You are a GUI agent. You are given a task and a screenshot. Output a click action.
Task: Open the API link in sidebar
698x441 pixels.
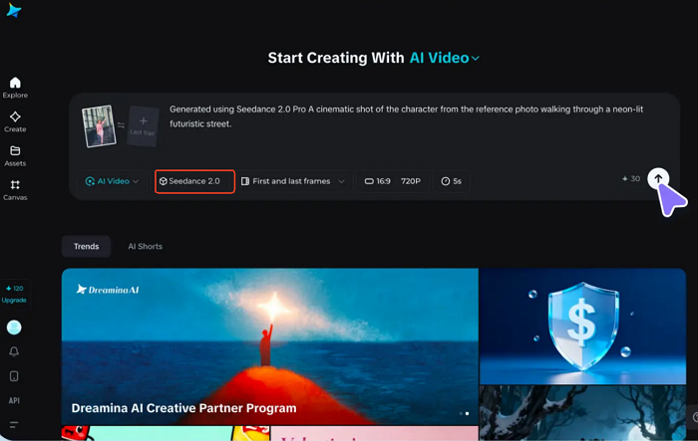pos(14,401)
